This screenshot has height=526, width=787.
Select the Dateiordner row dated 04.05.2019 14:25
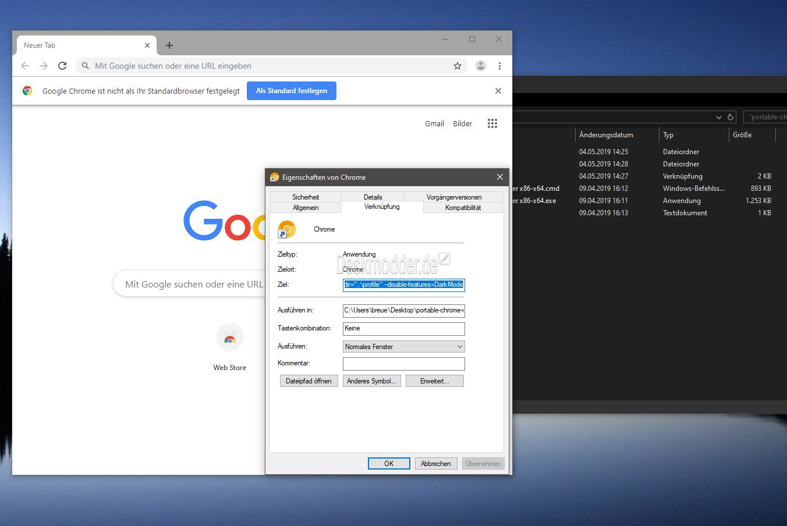click(644, 152)
